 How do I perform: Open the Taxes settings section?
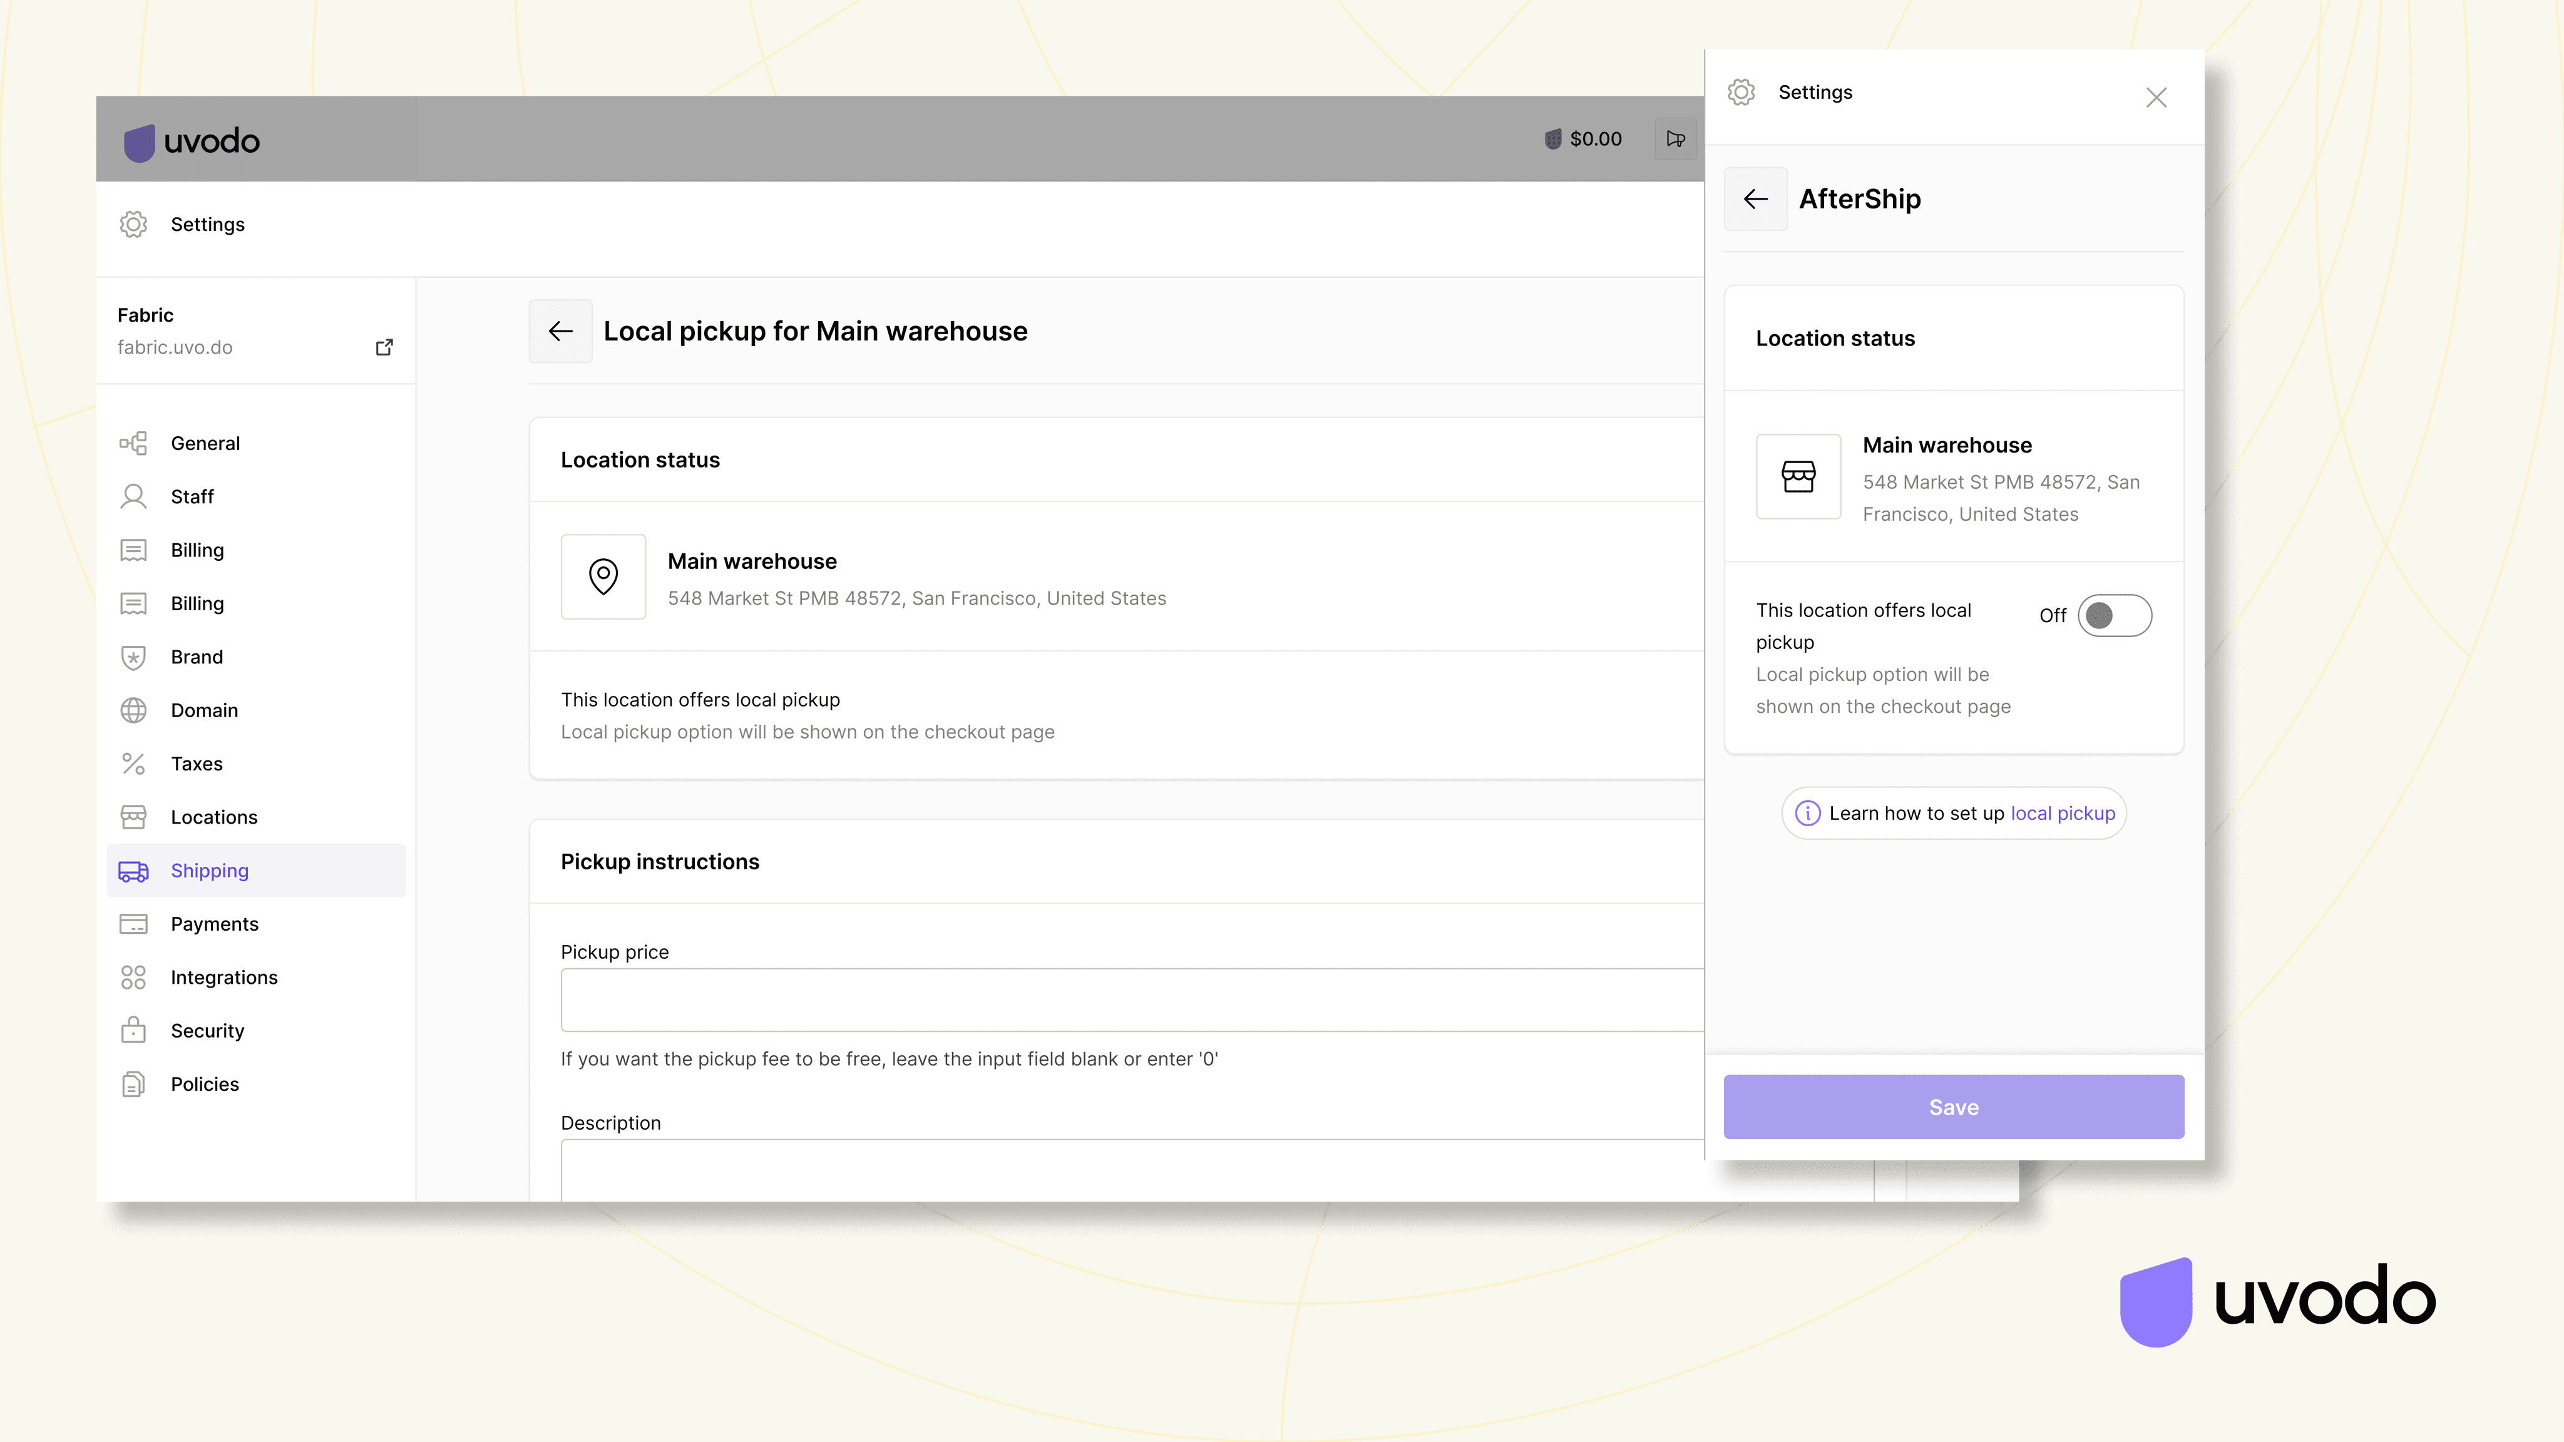pyautogui.click(x=196, y=764)
